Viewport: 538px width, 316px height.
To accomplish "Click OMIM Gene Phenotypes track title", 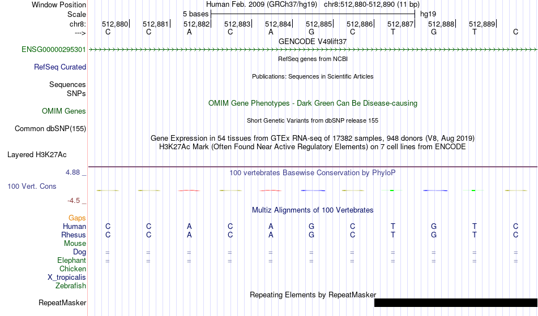I will click(x=313, y=103).
